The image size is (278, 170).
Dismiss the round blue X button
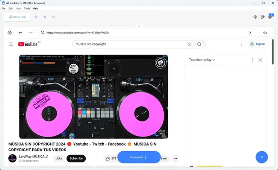coord(262,157)
